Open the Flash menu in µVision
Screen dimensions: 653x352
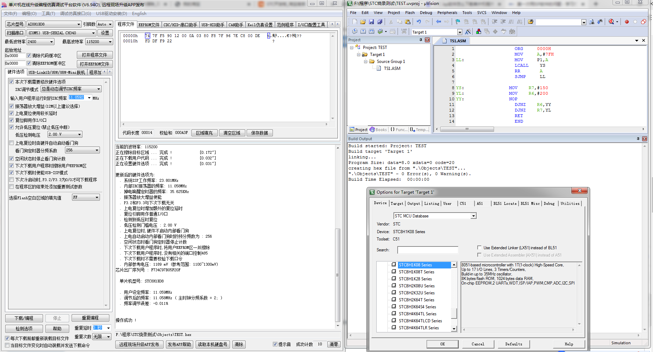[410, 13]
